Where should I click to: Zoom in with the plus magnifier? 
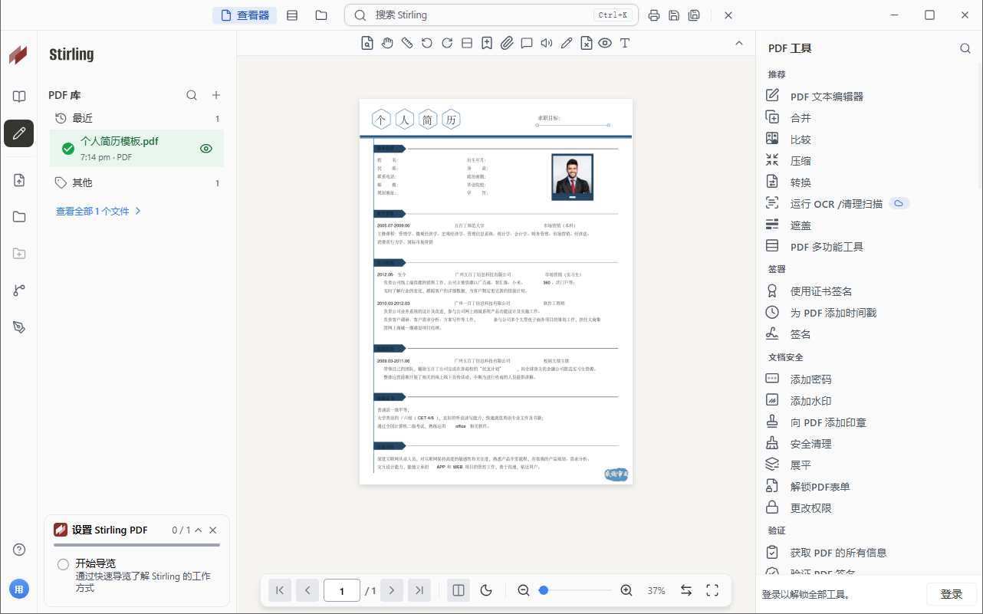[x=626, y=590]
